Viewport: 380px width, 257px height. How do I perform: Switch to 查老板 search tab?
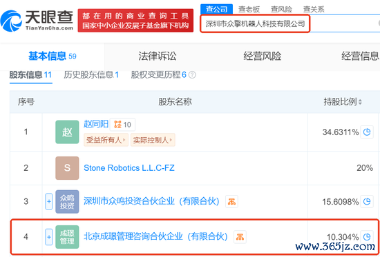coord(249,10)
